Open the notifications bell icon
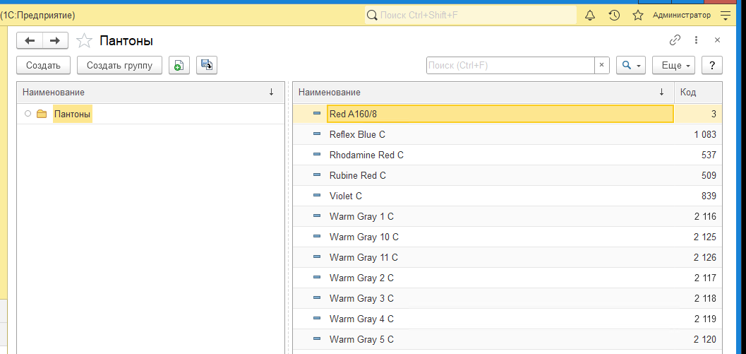Viewport: 746px width, 354px height. pyautogui.click(x=589, y=16)
